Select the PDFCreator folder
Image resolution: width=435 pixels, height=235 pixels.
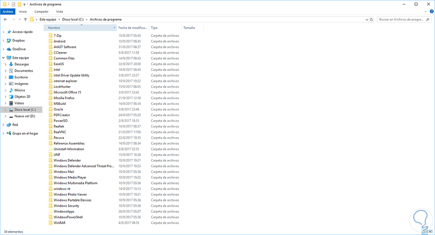pyautogui.click(x=62, y=115)
